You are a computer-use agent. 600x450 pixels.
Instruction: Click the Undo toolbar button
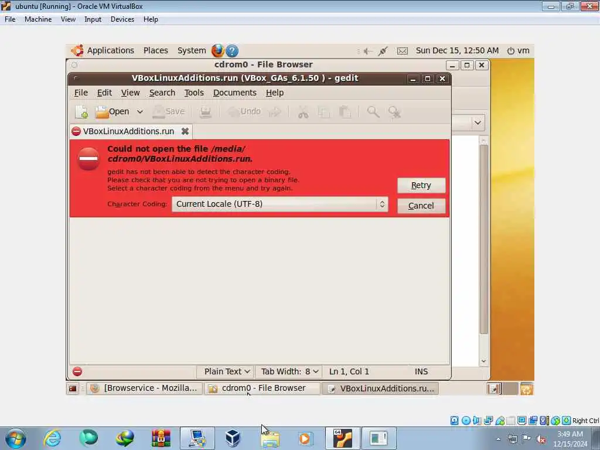[244, 112]
